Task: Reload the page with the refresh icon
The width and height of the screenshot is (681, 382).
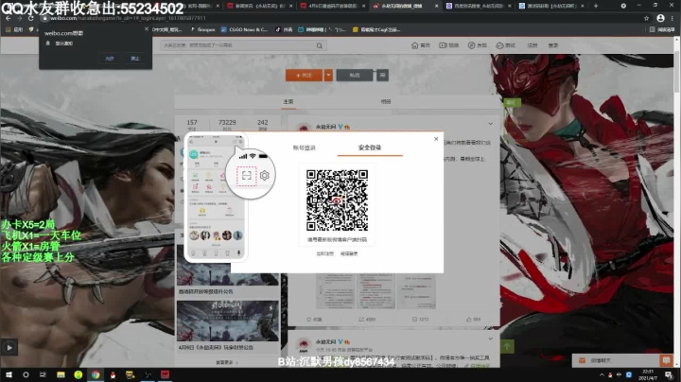Action: point(31,18)
